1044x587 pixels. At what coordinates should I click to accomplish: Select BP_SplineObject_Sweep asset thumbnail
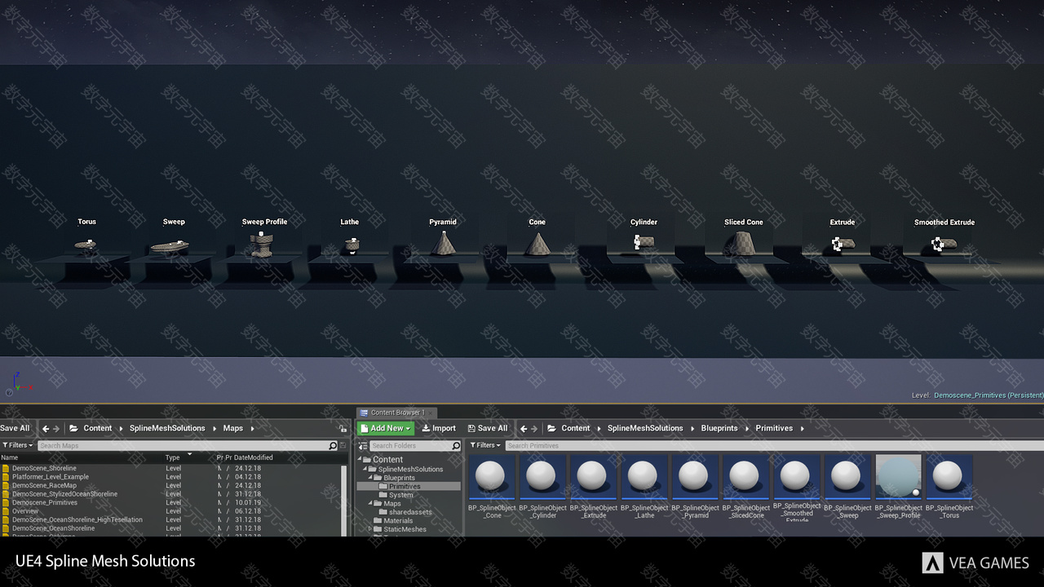(x=847, y=477)
